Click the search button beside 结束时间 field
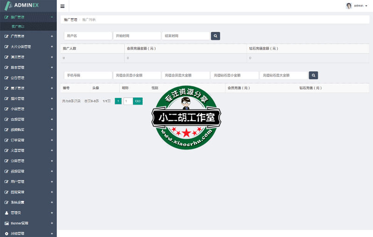373x237 pixels. (x=215, y=35)
